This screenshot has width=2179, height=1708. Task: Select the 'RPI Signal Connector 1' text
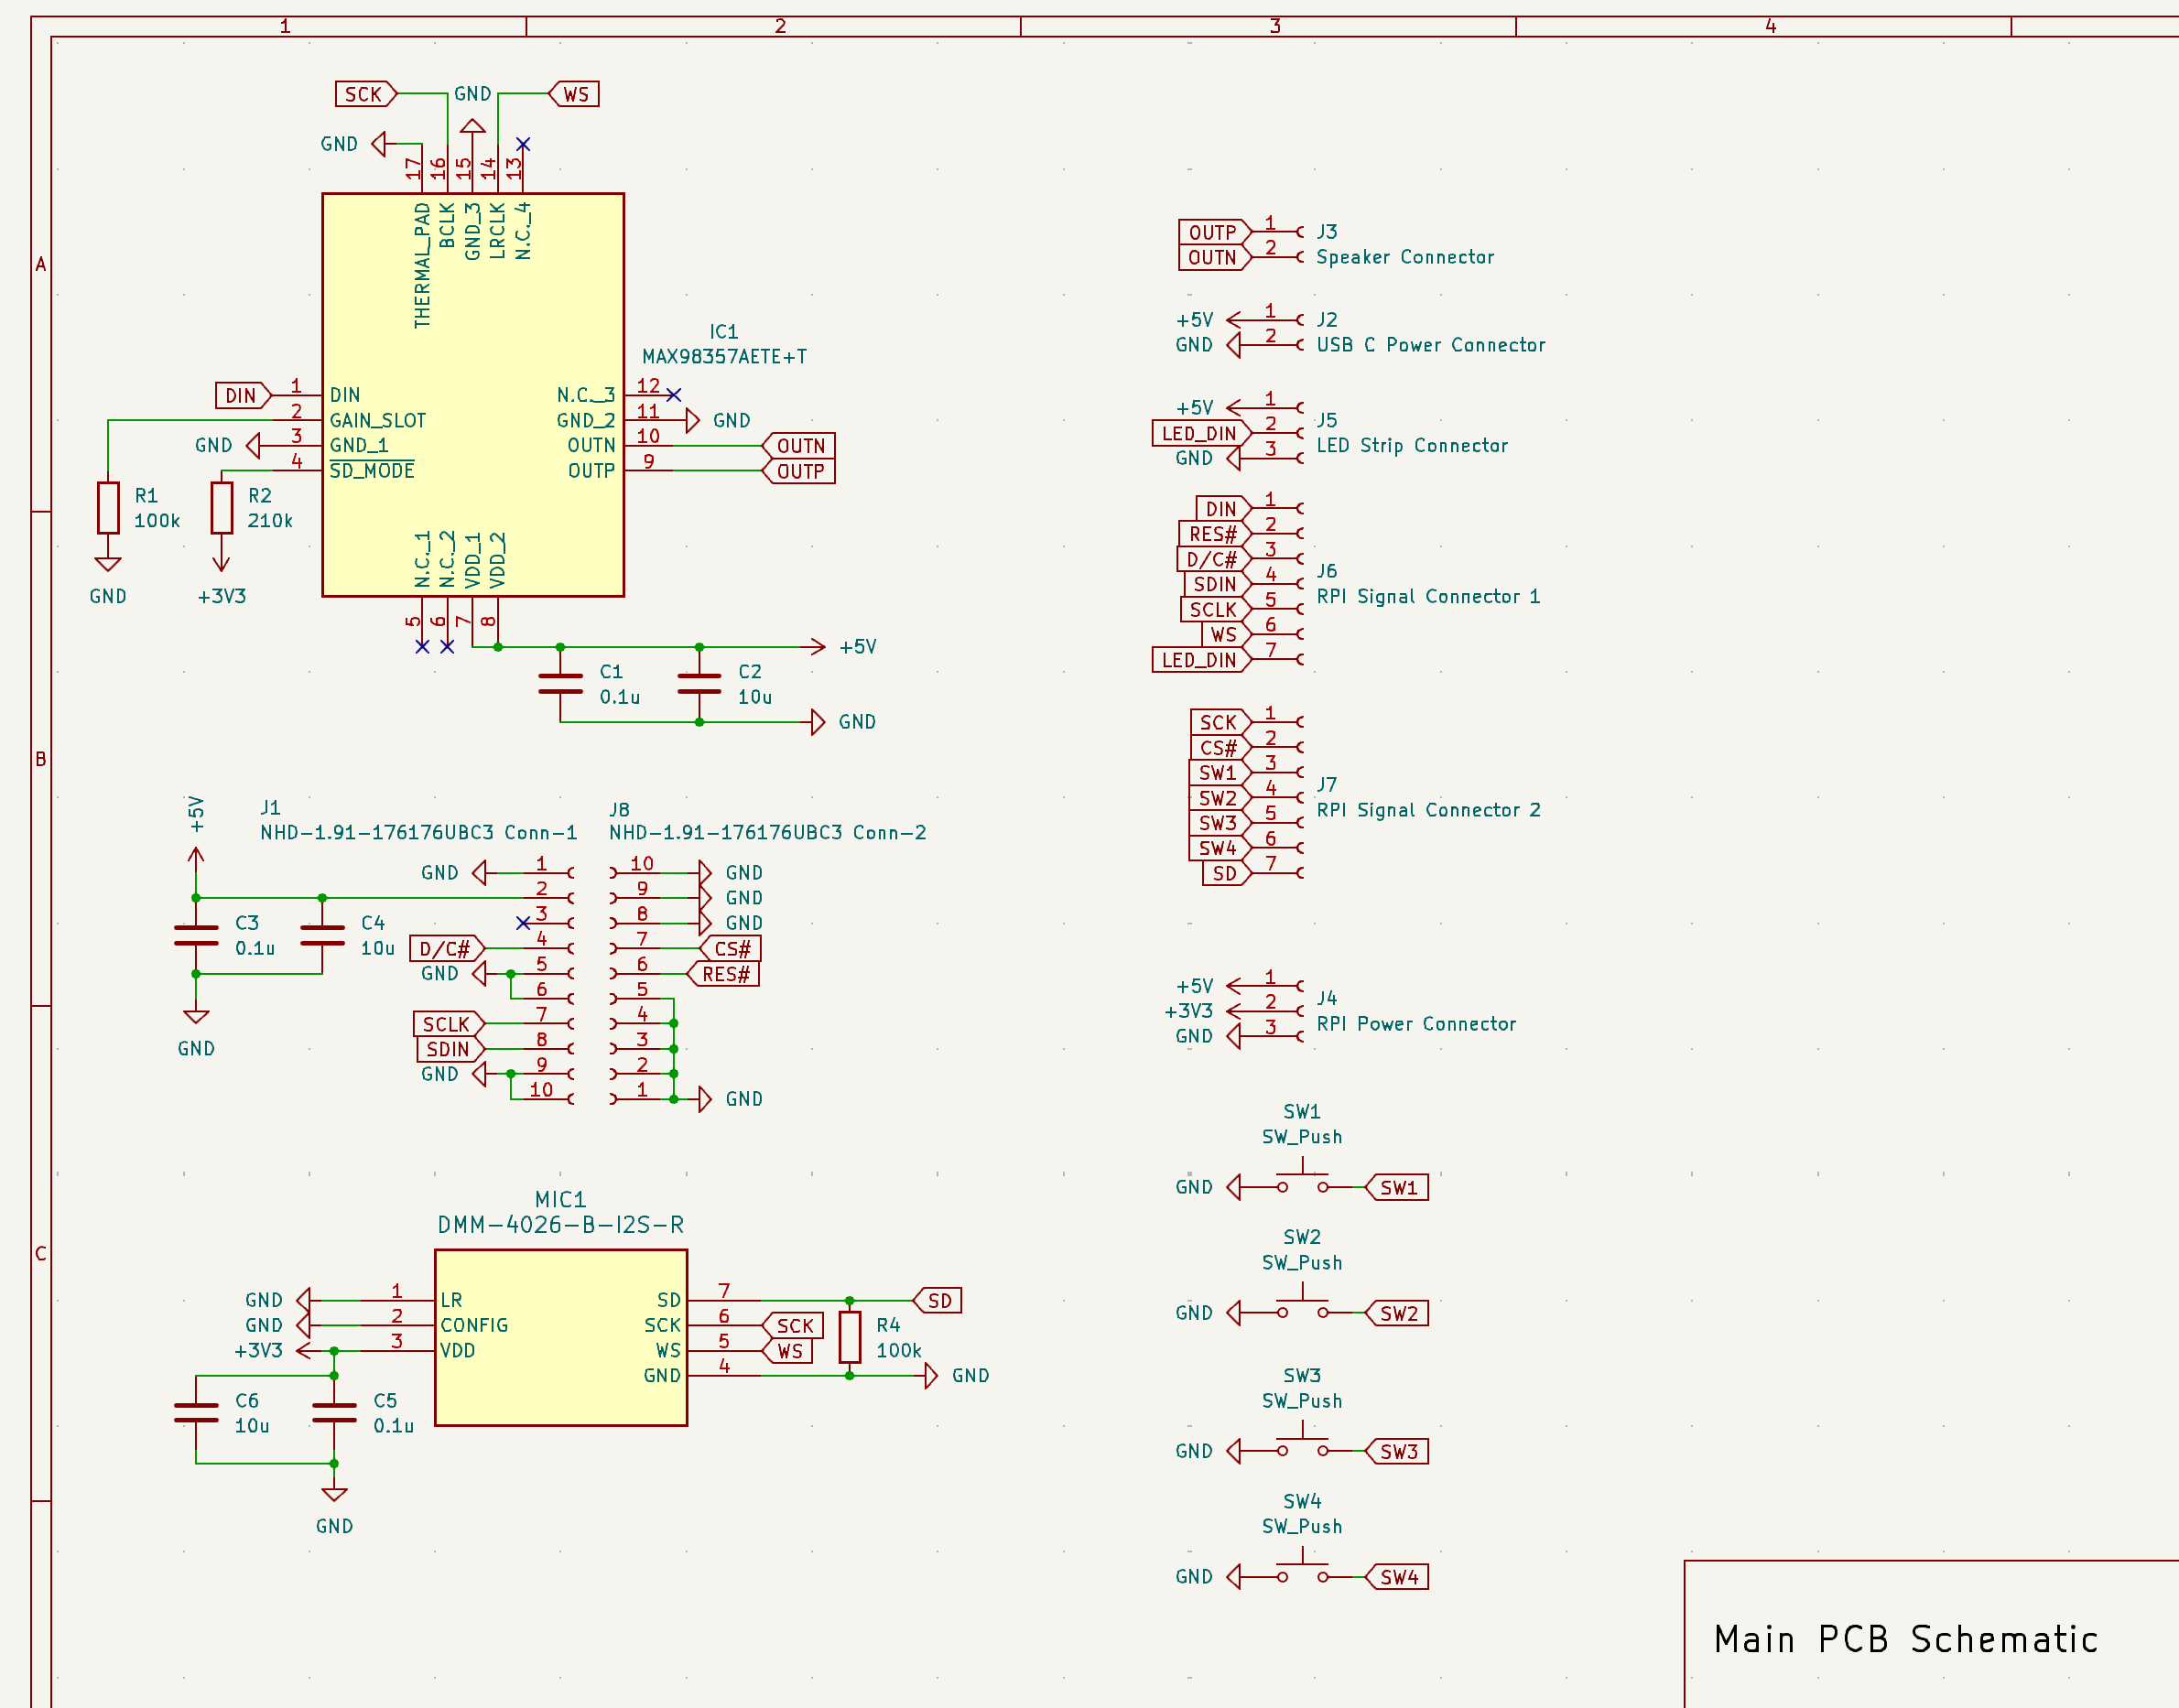coord(1428,596)
